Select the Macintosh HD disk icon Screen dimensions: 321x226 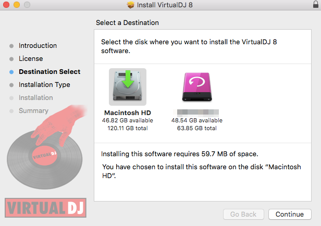click(x=128, y=87)
